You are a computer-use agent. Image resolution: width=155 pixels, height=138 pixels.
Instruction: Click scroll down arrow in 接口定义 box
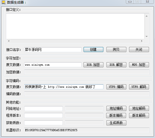point(147,37)
